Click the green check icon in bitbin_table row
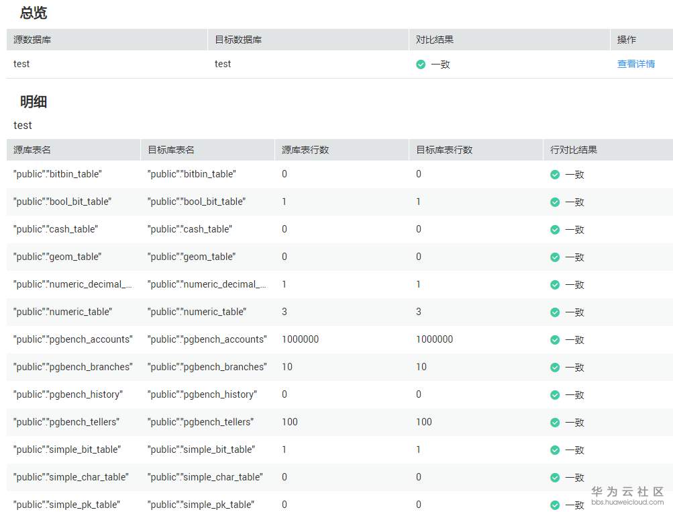Screen dimensions: 673x512 point(555,175)
